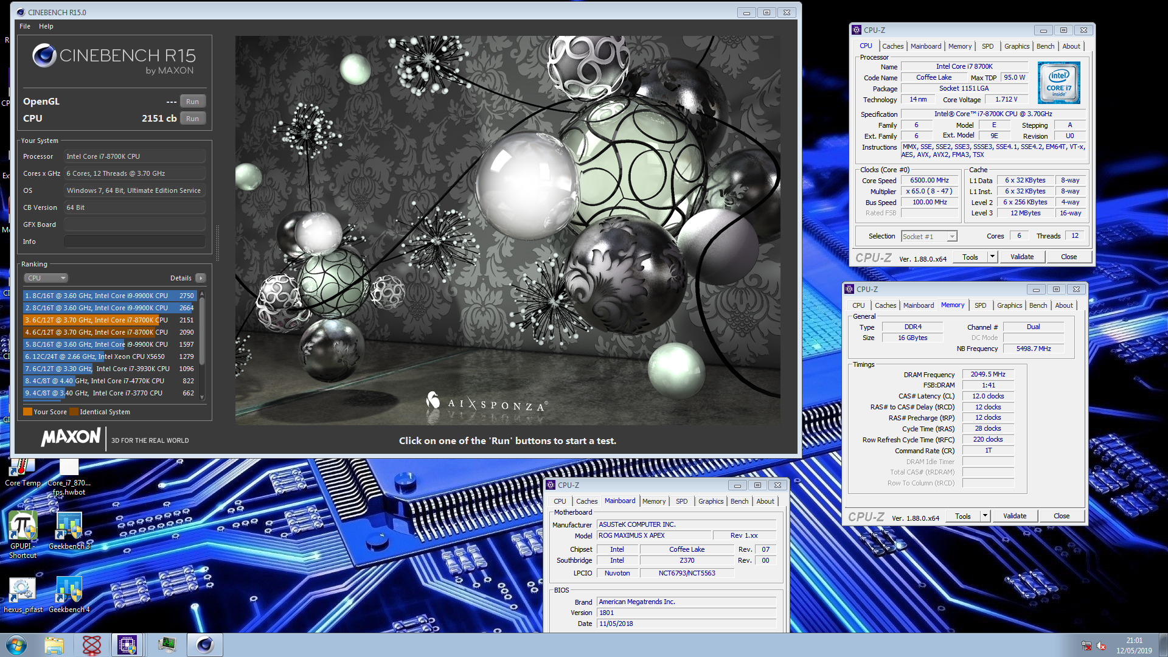Click the Core Speed value 6500.00 MHz
This screenshot has width=1168, height=657.
[x=929, y=180]
